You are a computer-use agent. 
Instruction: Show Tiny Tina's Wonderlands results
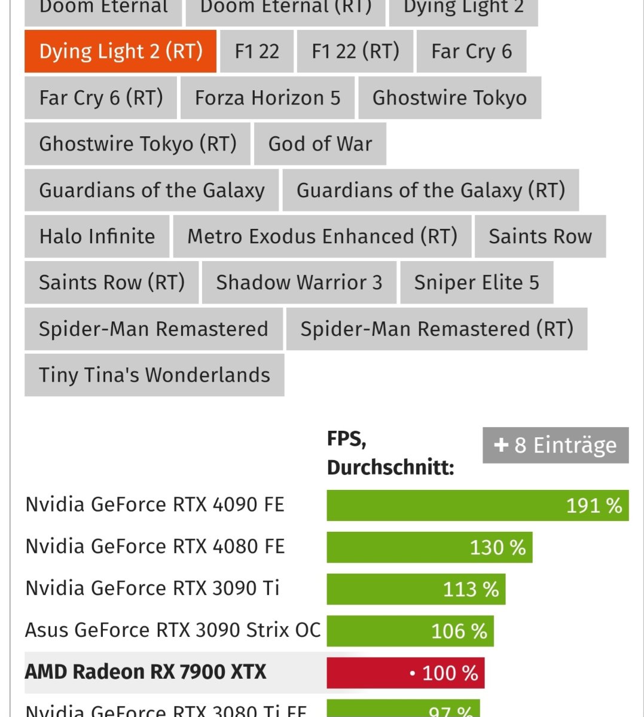point(154,375)
